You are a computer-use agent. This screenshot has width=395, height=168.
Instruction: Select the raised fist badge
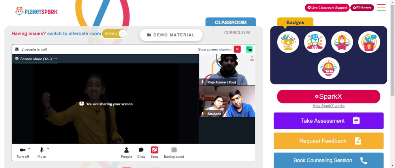click(315, 42)
